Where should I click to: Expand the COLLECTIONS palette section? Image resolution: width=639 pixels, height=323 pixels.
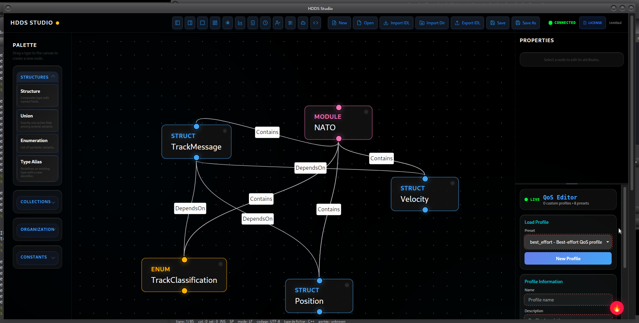[37, 201]
